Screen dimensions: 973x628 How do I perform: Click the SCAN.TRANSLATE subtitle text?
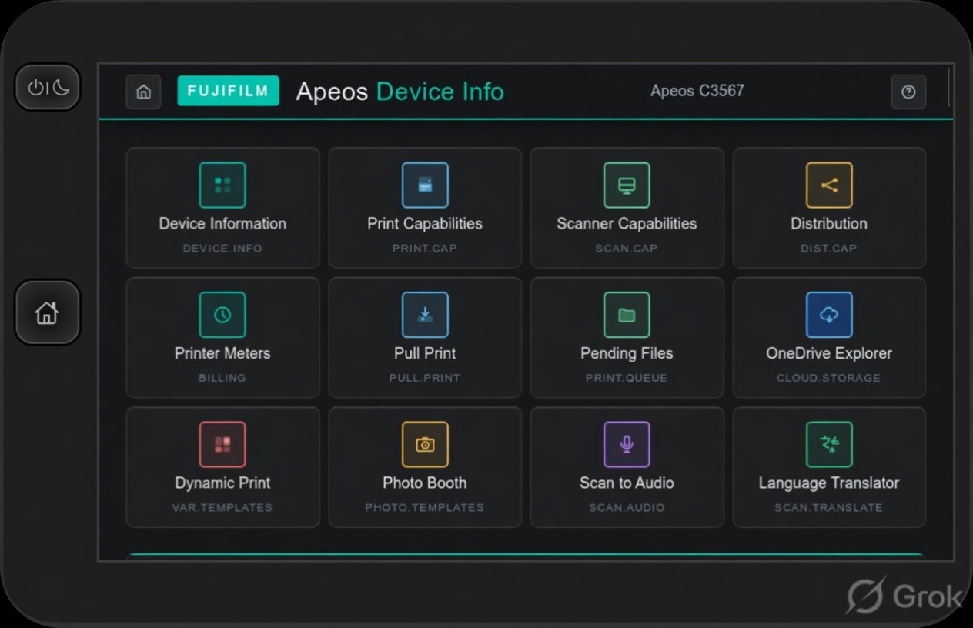click(829, 508)
